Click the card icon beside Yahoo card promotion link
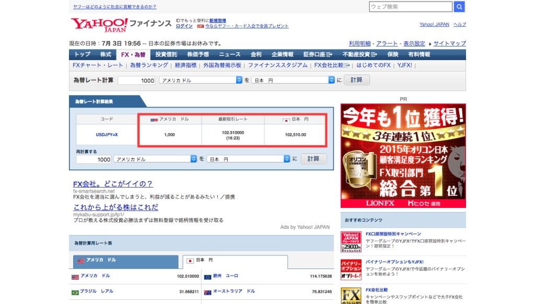Viewport: 535px width, 304px height. coord(200,26)
